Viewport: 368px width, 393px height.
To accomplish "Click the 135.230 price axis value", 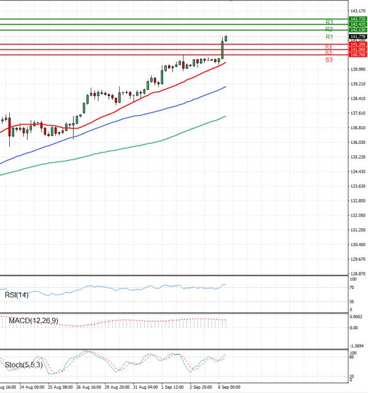I will [358, 157].
